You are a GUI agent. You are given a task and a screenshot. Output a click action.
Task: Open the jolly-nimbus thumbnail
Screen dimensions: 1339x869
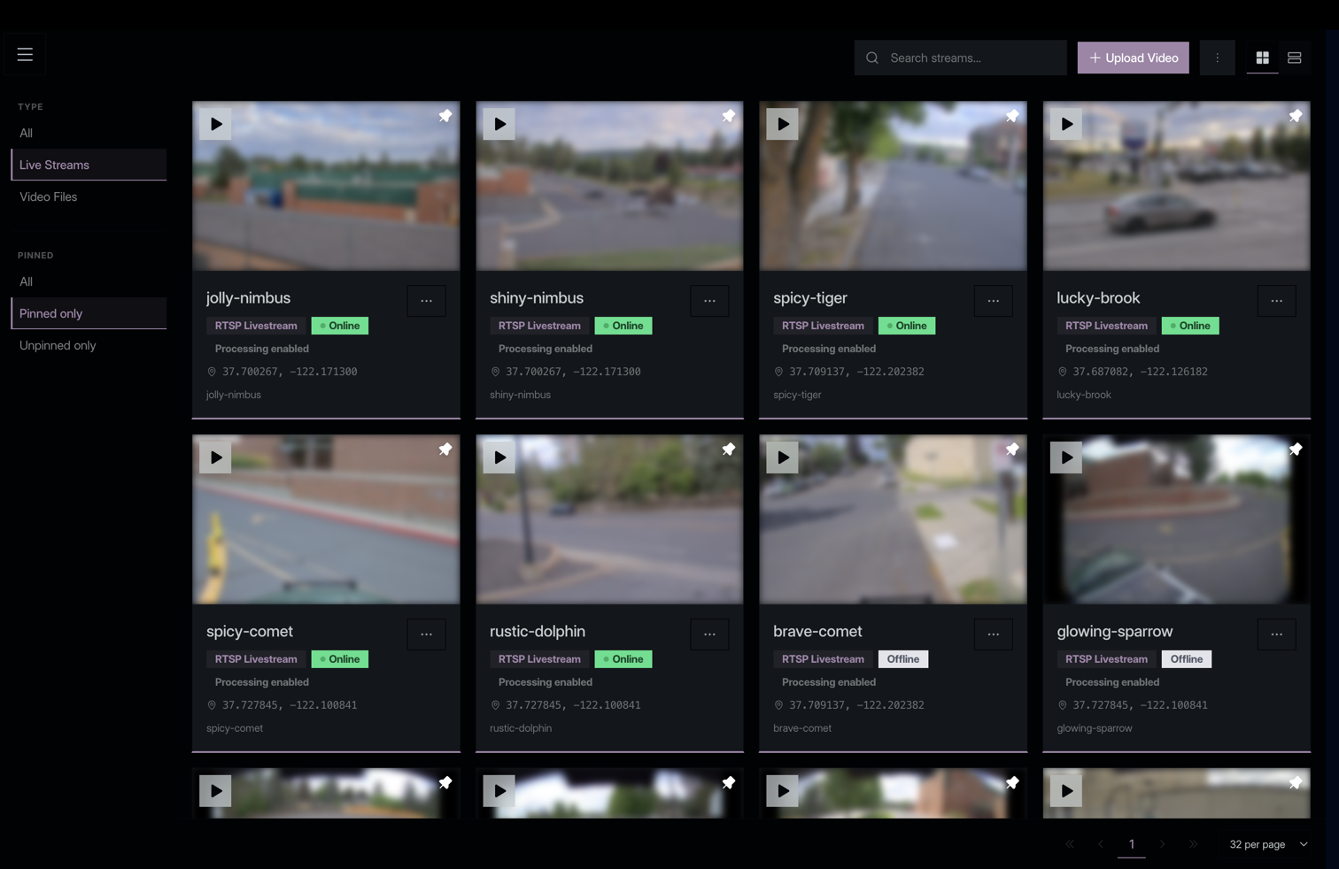pos(326,186)
